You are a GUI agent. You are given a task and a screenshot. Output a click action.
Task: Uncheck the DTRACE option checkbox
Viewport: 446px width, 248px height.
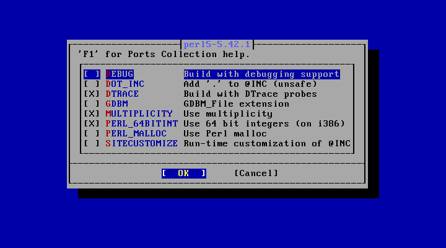click(92, 94)
